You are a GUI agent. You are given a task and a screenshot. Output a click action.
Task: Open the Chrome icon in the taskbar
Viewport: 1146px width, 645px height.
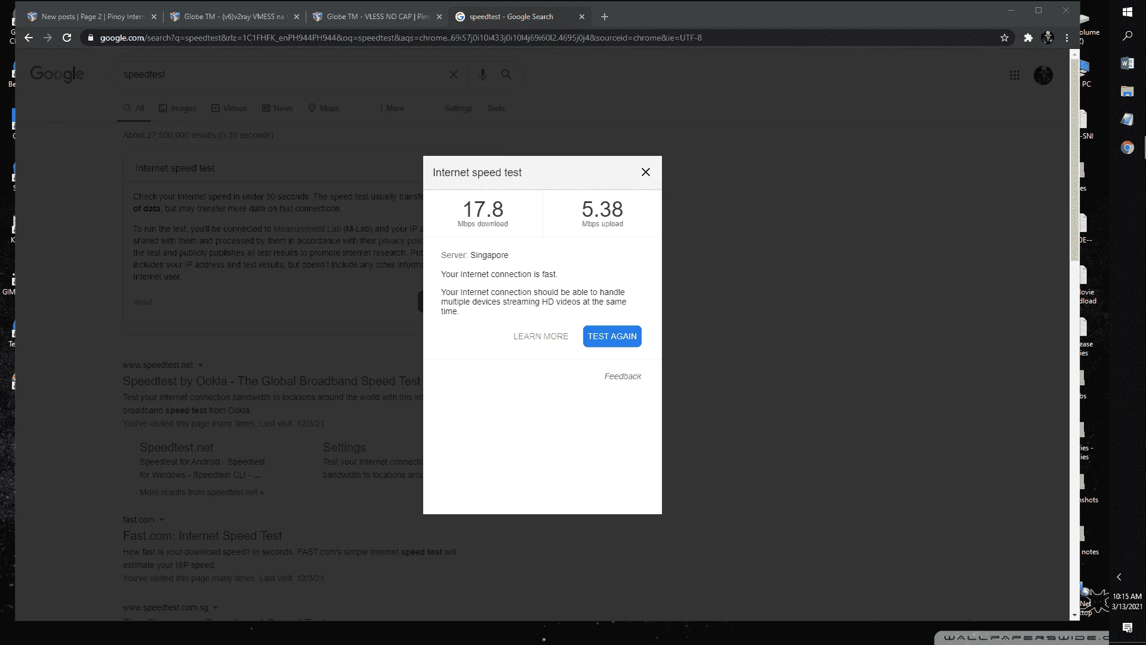(x=1127, y=148)
